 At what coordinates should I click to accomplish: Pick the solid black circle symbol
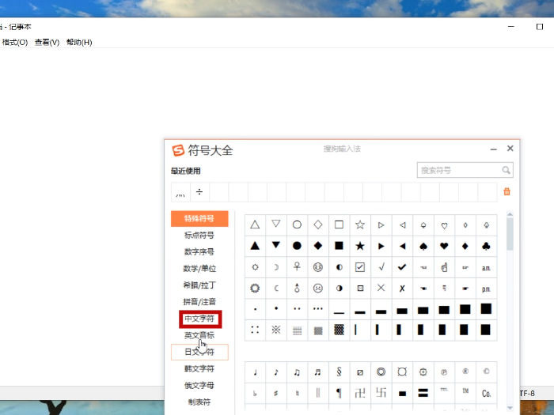297,246
